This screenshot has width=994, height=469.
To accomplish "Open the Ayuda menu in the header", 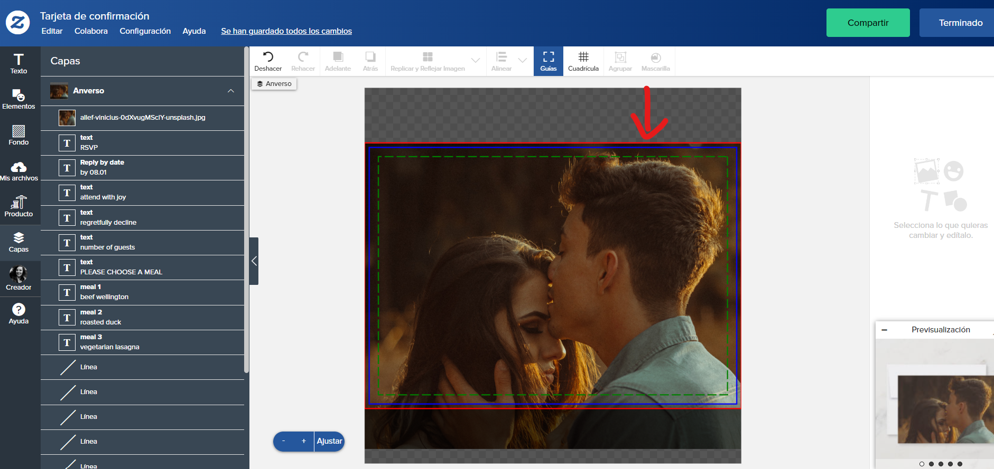I will pos(194,31).
